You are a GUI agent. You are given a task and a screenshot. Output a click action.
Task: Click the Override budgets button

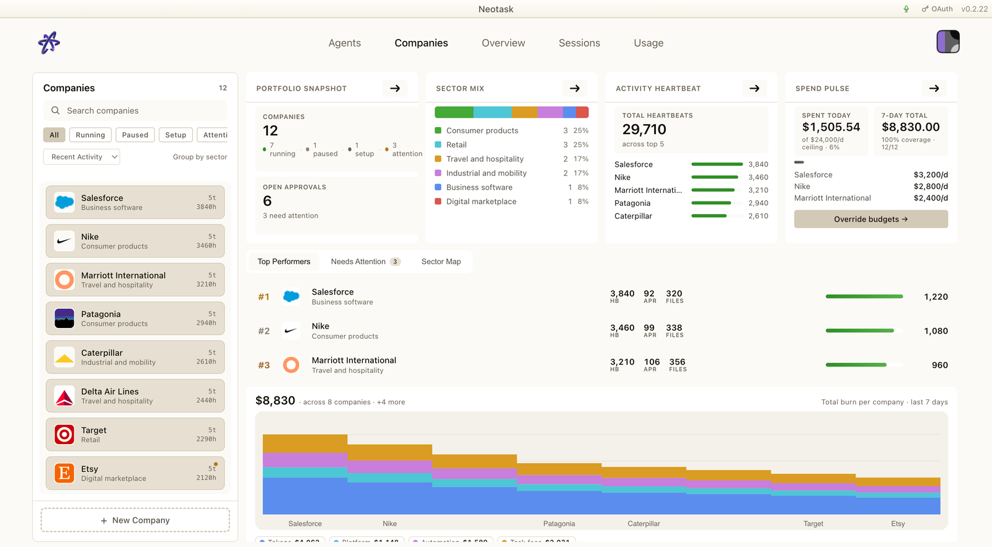(871, 219)
